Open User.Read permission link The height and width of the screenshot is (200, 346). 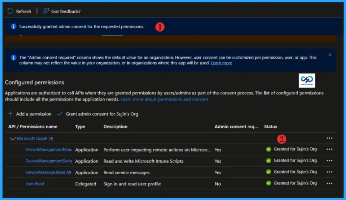coord(35,184)
